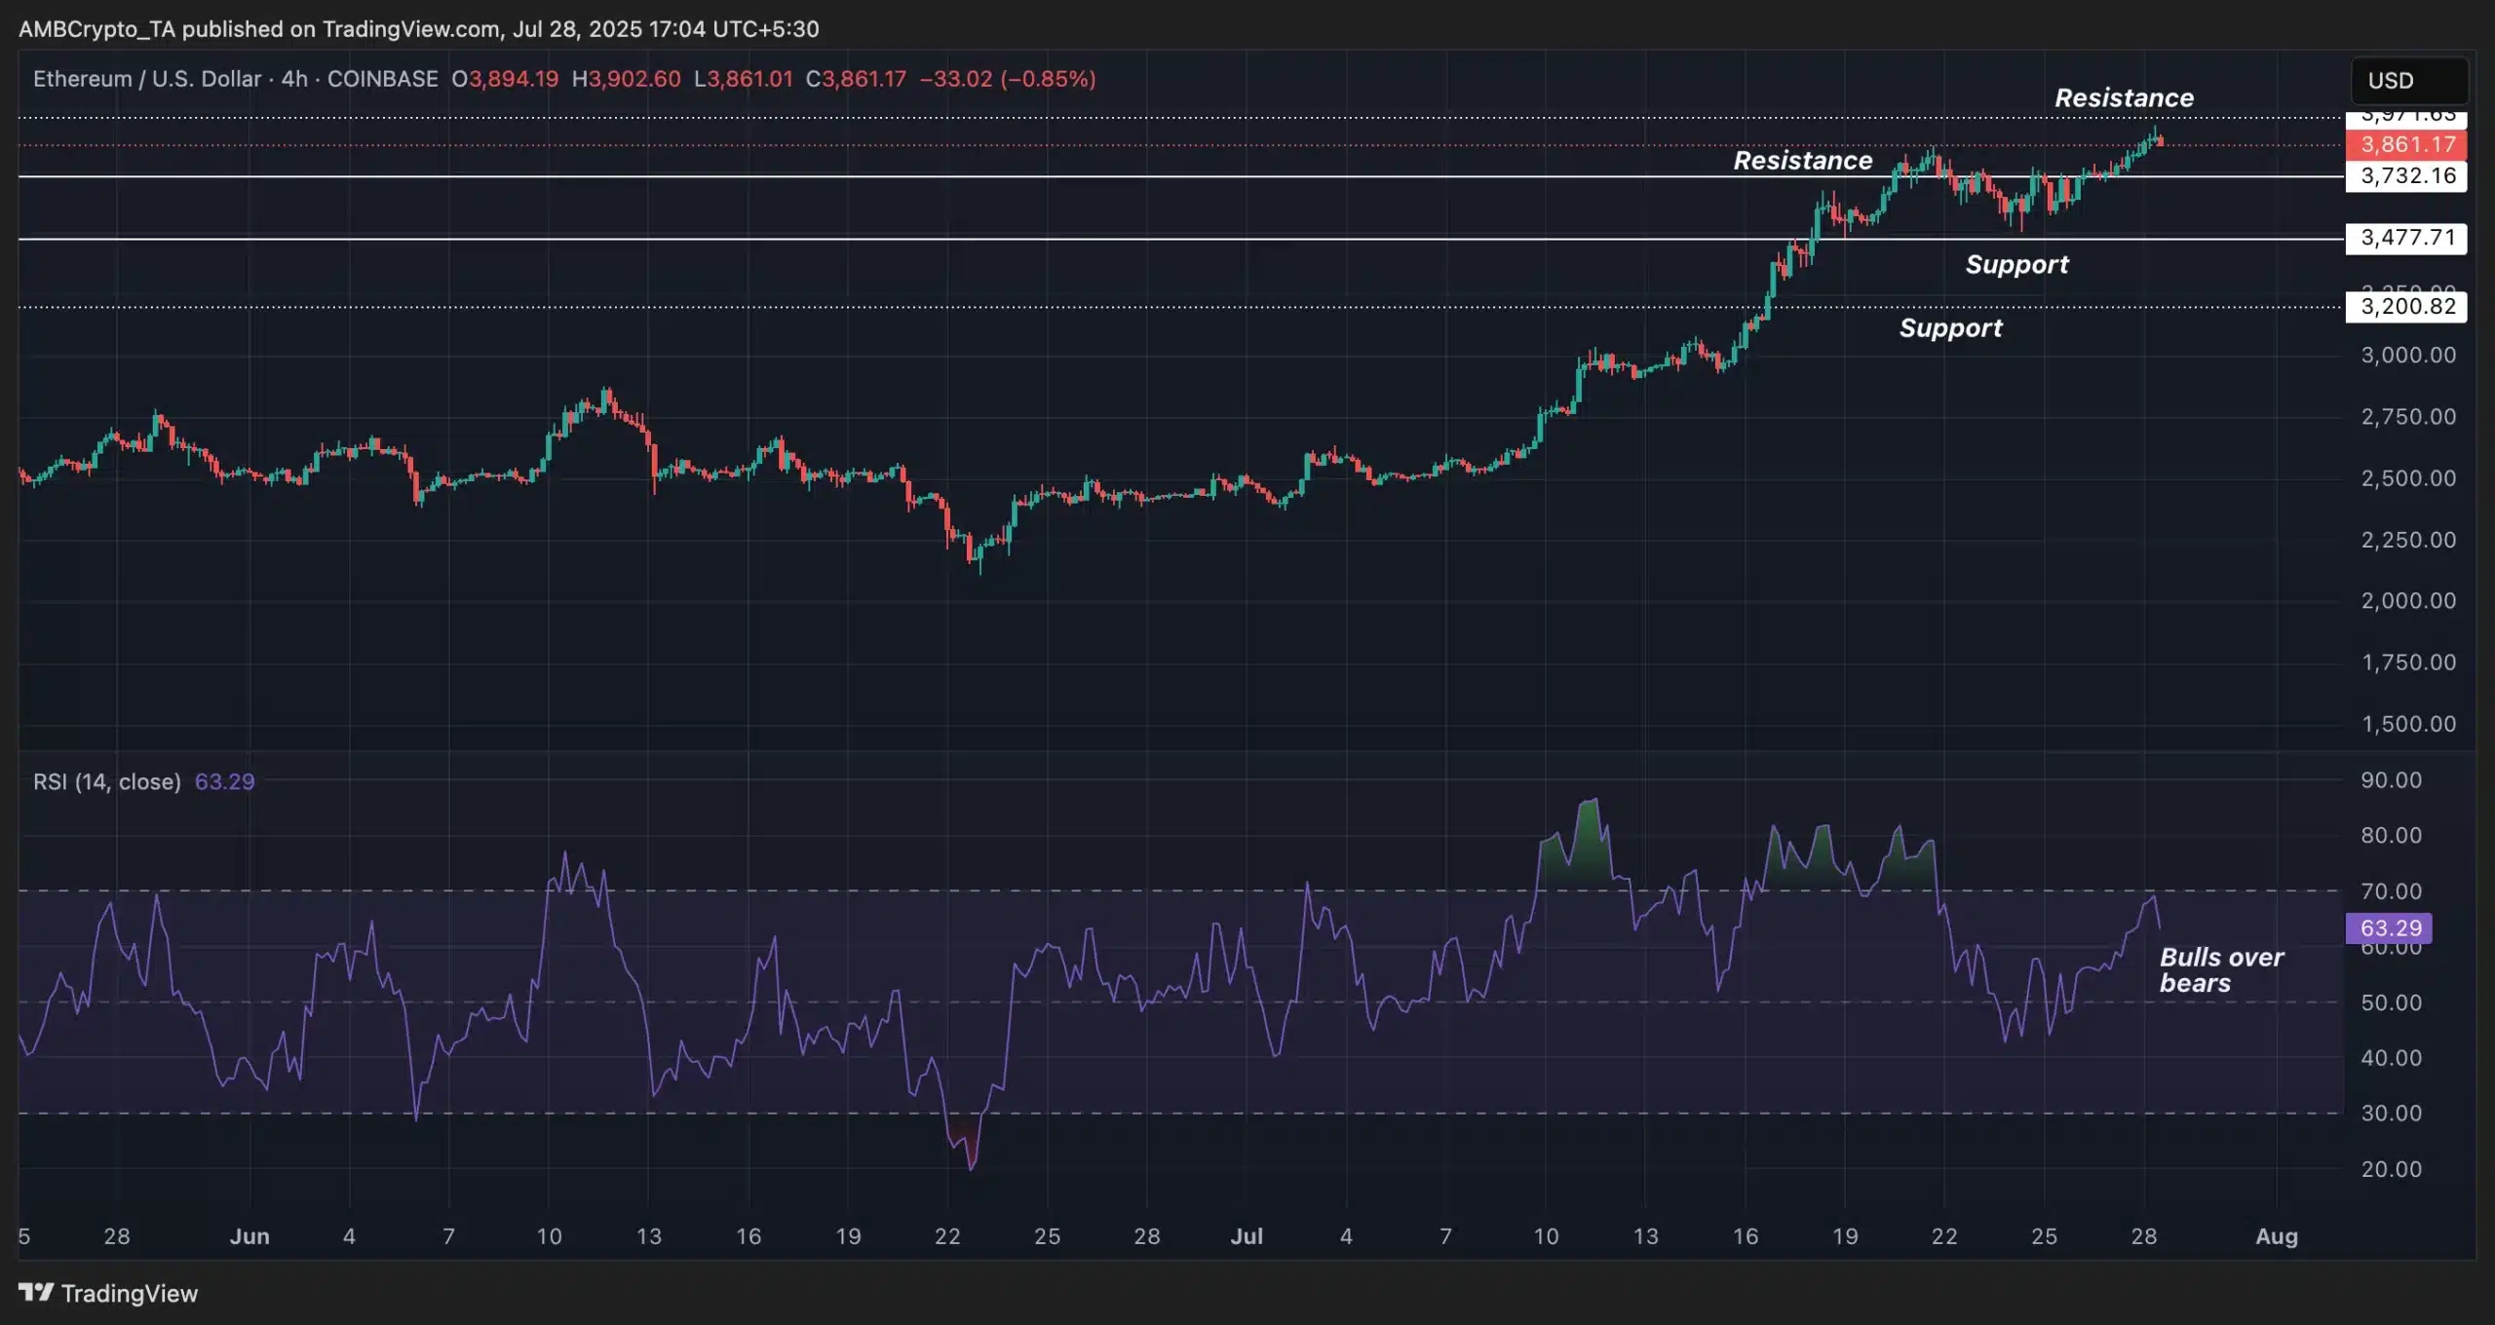This screenshot has width=2495, height=1325.
Task: Select the purple RSI value 63.29 badge
Action: pos(2388,927)
